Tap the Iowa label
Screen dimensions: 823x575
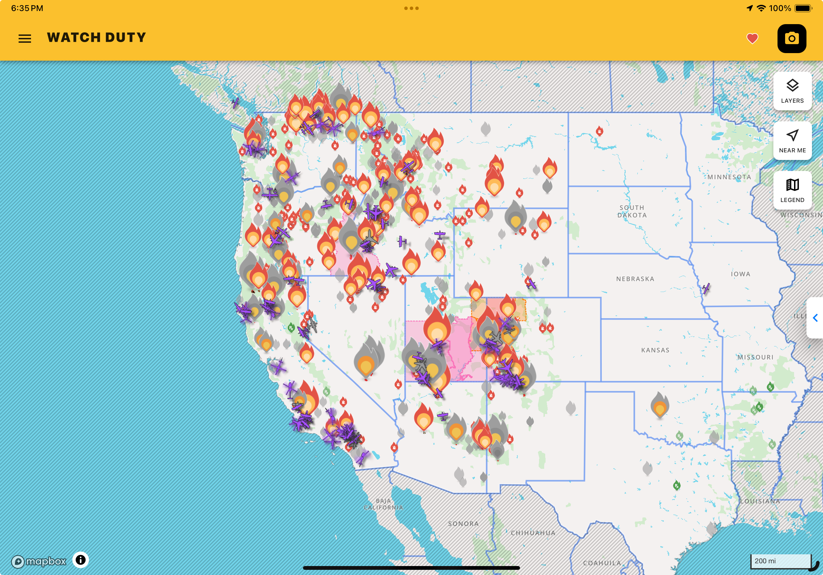click(x=741, y=274)
